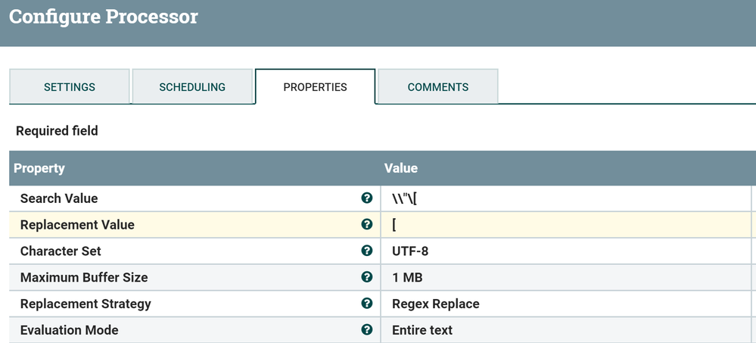Open the Scheduling tab
Viewport: 756px width, 343px height.
coord(192,87)
